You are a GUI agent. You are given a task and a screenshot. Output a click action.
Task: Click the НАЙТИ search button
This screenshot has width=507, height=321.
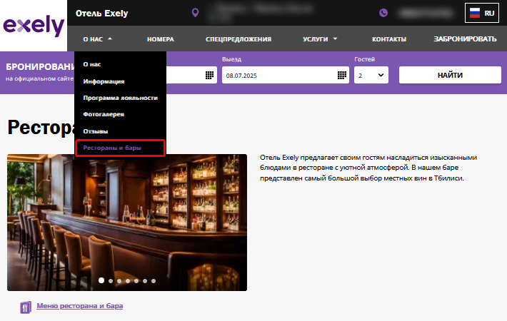[450, 75]
